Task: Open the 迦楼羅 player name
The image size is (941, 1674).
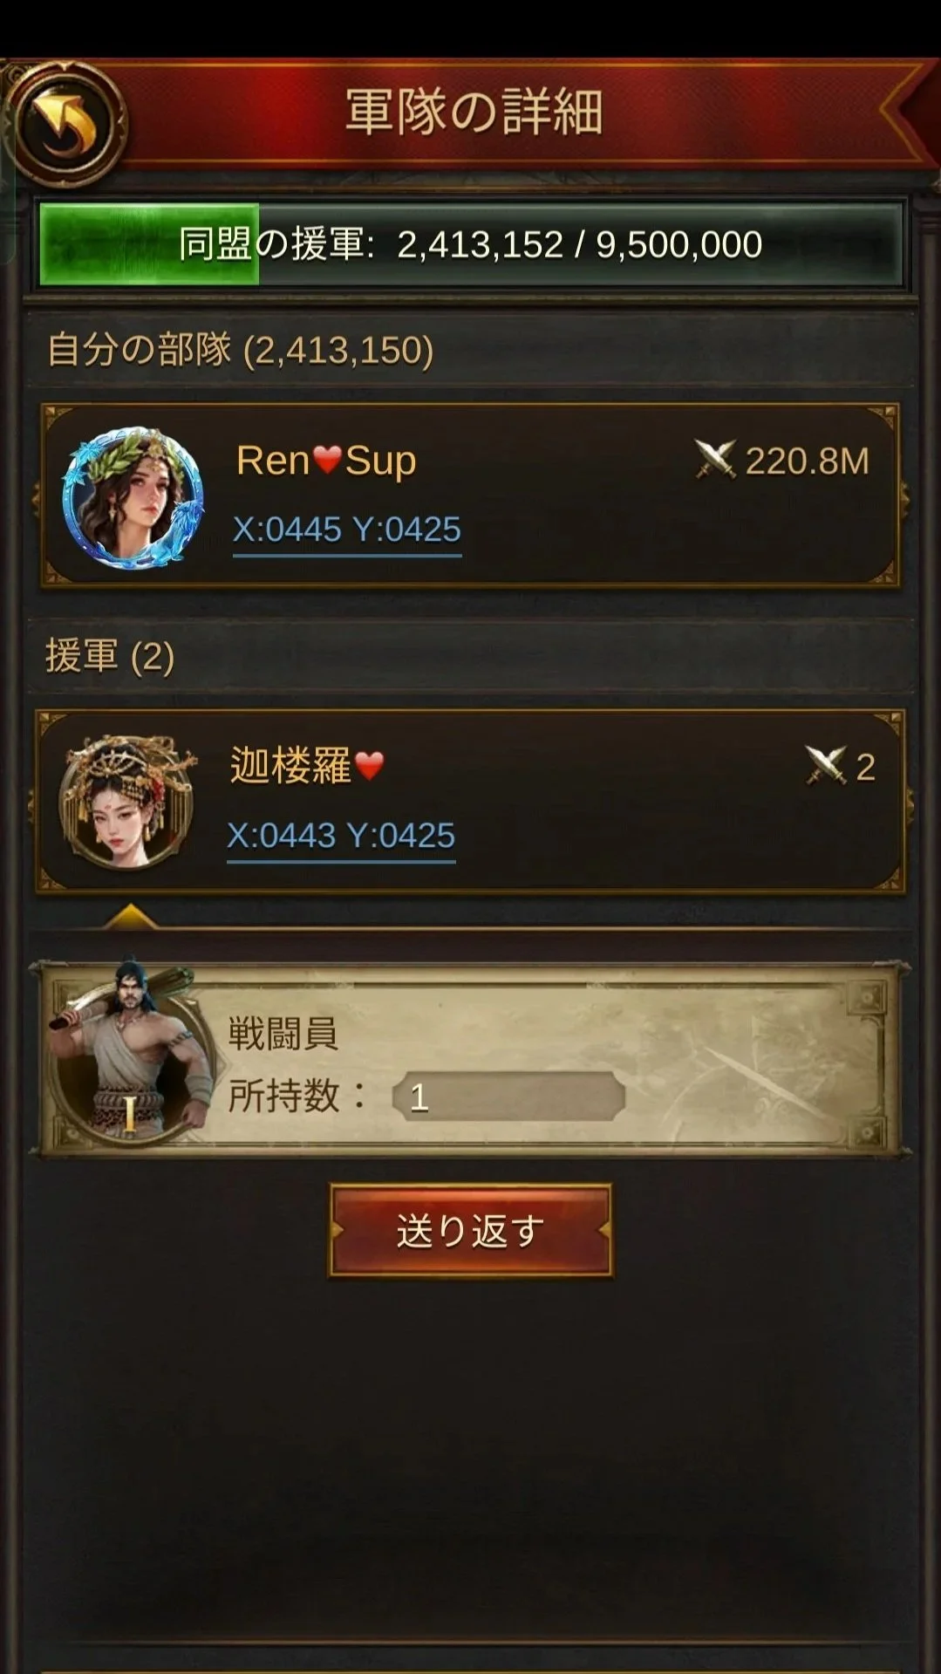Action: [x=290, y=765]
